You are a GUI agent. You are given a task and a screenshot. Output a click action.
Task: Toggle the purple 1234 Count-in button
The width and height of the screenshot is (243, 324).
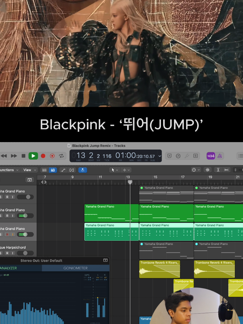pyautogui.click(x=211, y=156)
